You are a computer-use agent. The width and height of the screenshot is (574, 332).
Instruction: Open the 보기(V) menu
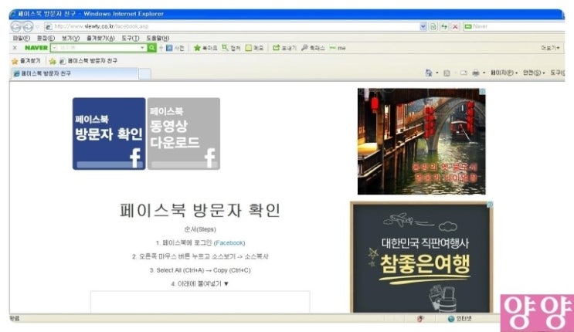(x=70, y=38)
